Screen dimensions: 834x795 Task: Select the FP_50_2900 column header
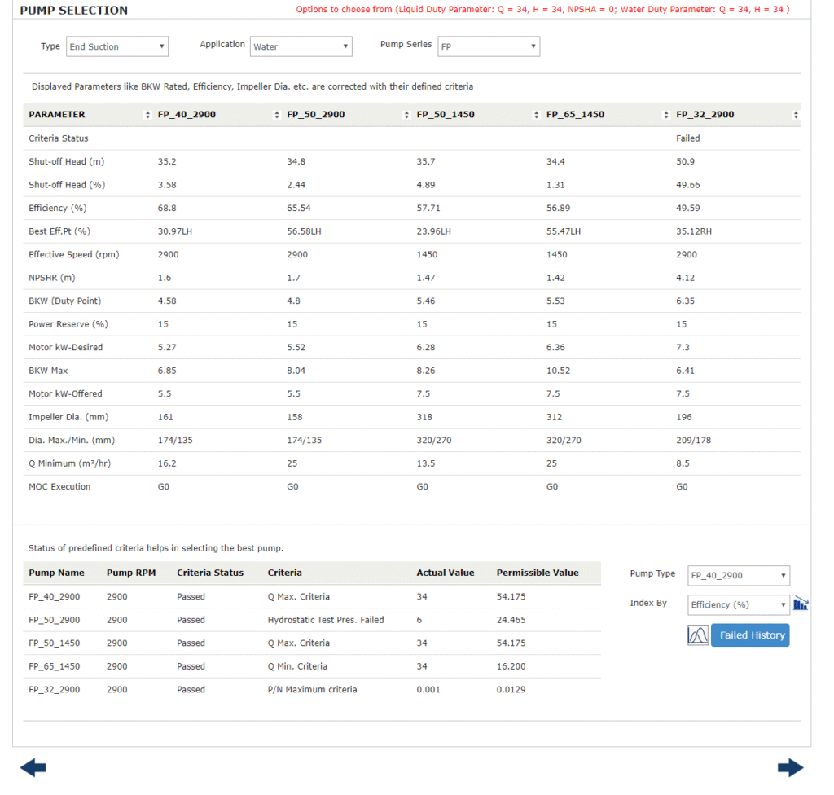pyautogui.click(x=316, y=114)
